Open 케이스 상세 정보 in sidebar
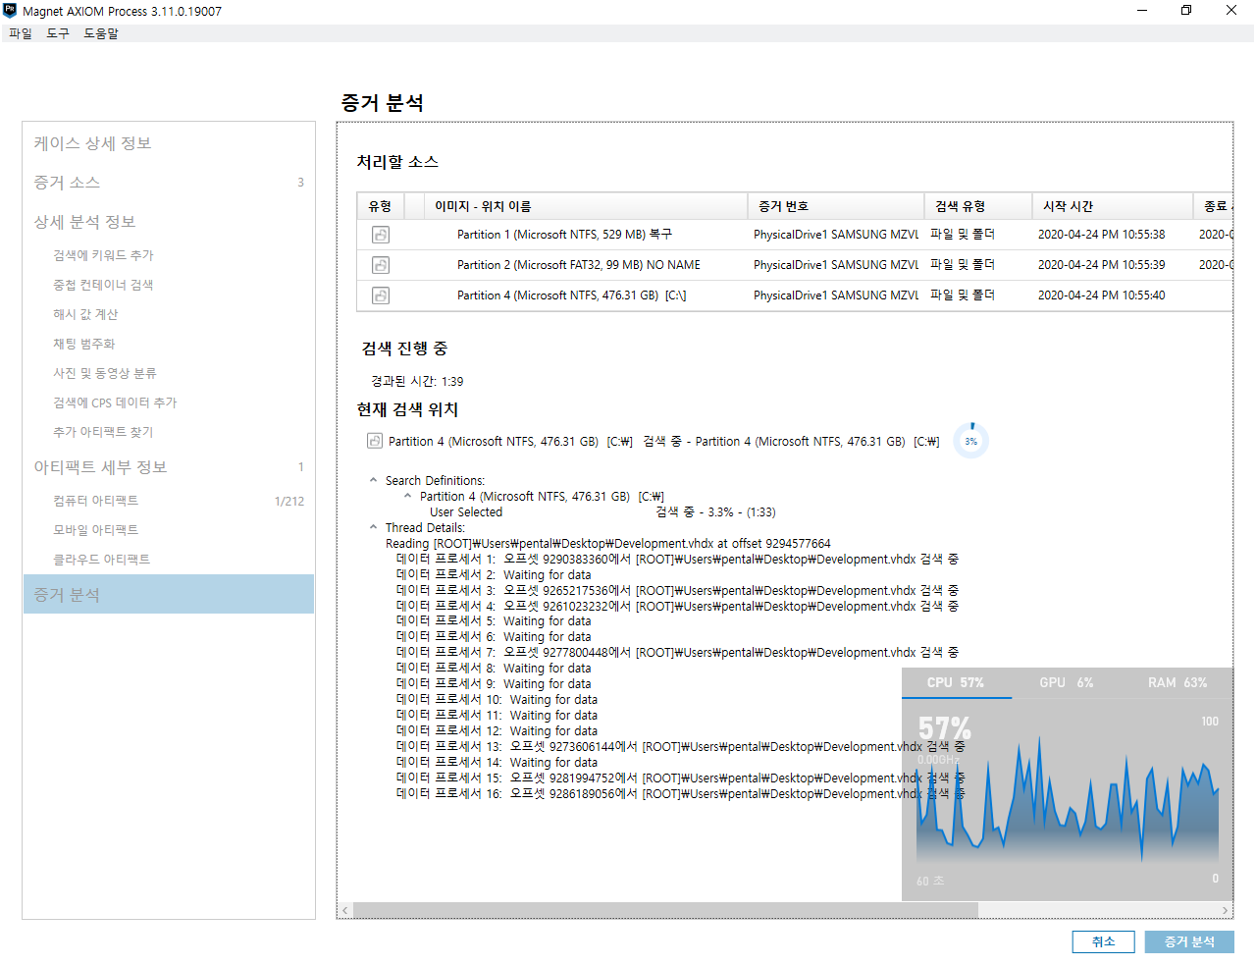Viewport: 1256px width, 966px height. [x=92, y=143]
